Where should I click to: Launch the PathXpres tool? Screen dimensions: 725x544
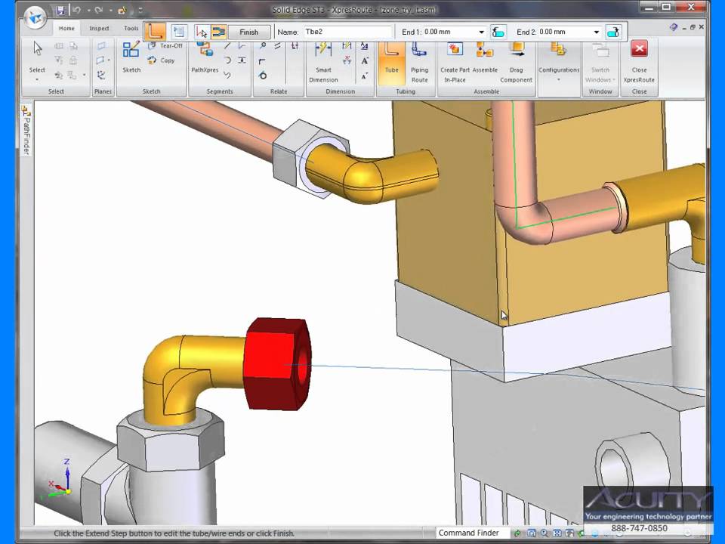205,57
